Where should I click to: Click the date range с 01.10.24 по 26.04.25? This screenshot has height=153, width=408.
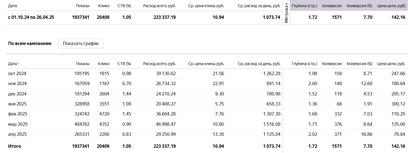(31, 17)
